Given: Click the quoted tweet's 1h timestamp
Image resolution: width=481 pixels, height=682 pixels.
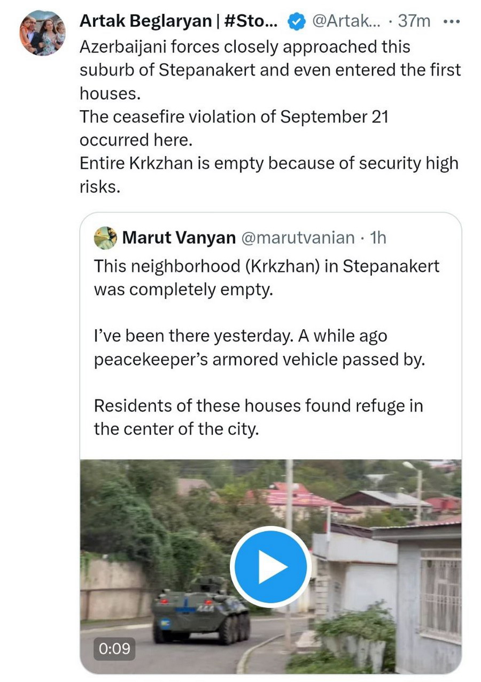Looking at the screenshot, I should tap(378, 238).
